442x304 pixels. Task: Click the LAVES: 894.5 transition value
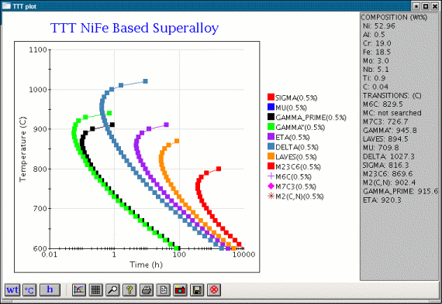coord(385,139)
